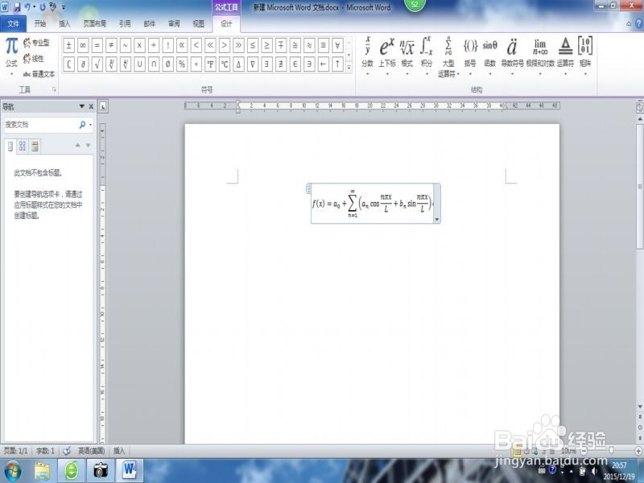The width and height of the screenshot is (644, 483).
Task: Click Insert (插入) mode in status bar
Action: (119, 451)
